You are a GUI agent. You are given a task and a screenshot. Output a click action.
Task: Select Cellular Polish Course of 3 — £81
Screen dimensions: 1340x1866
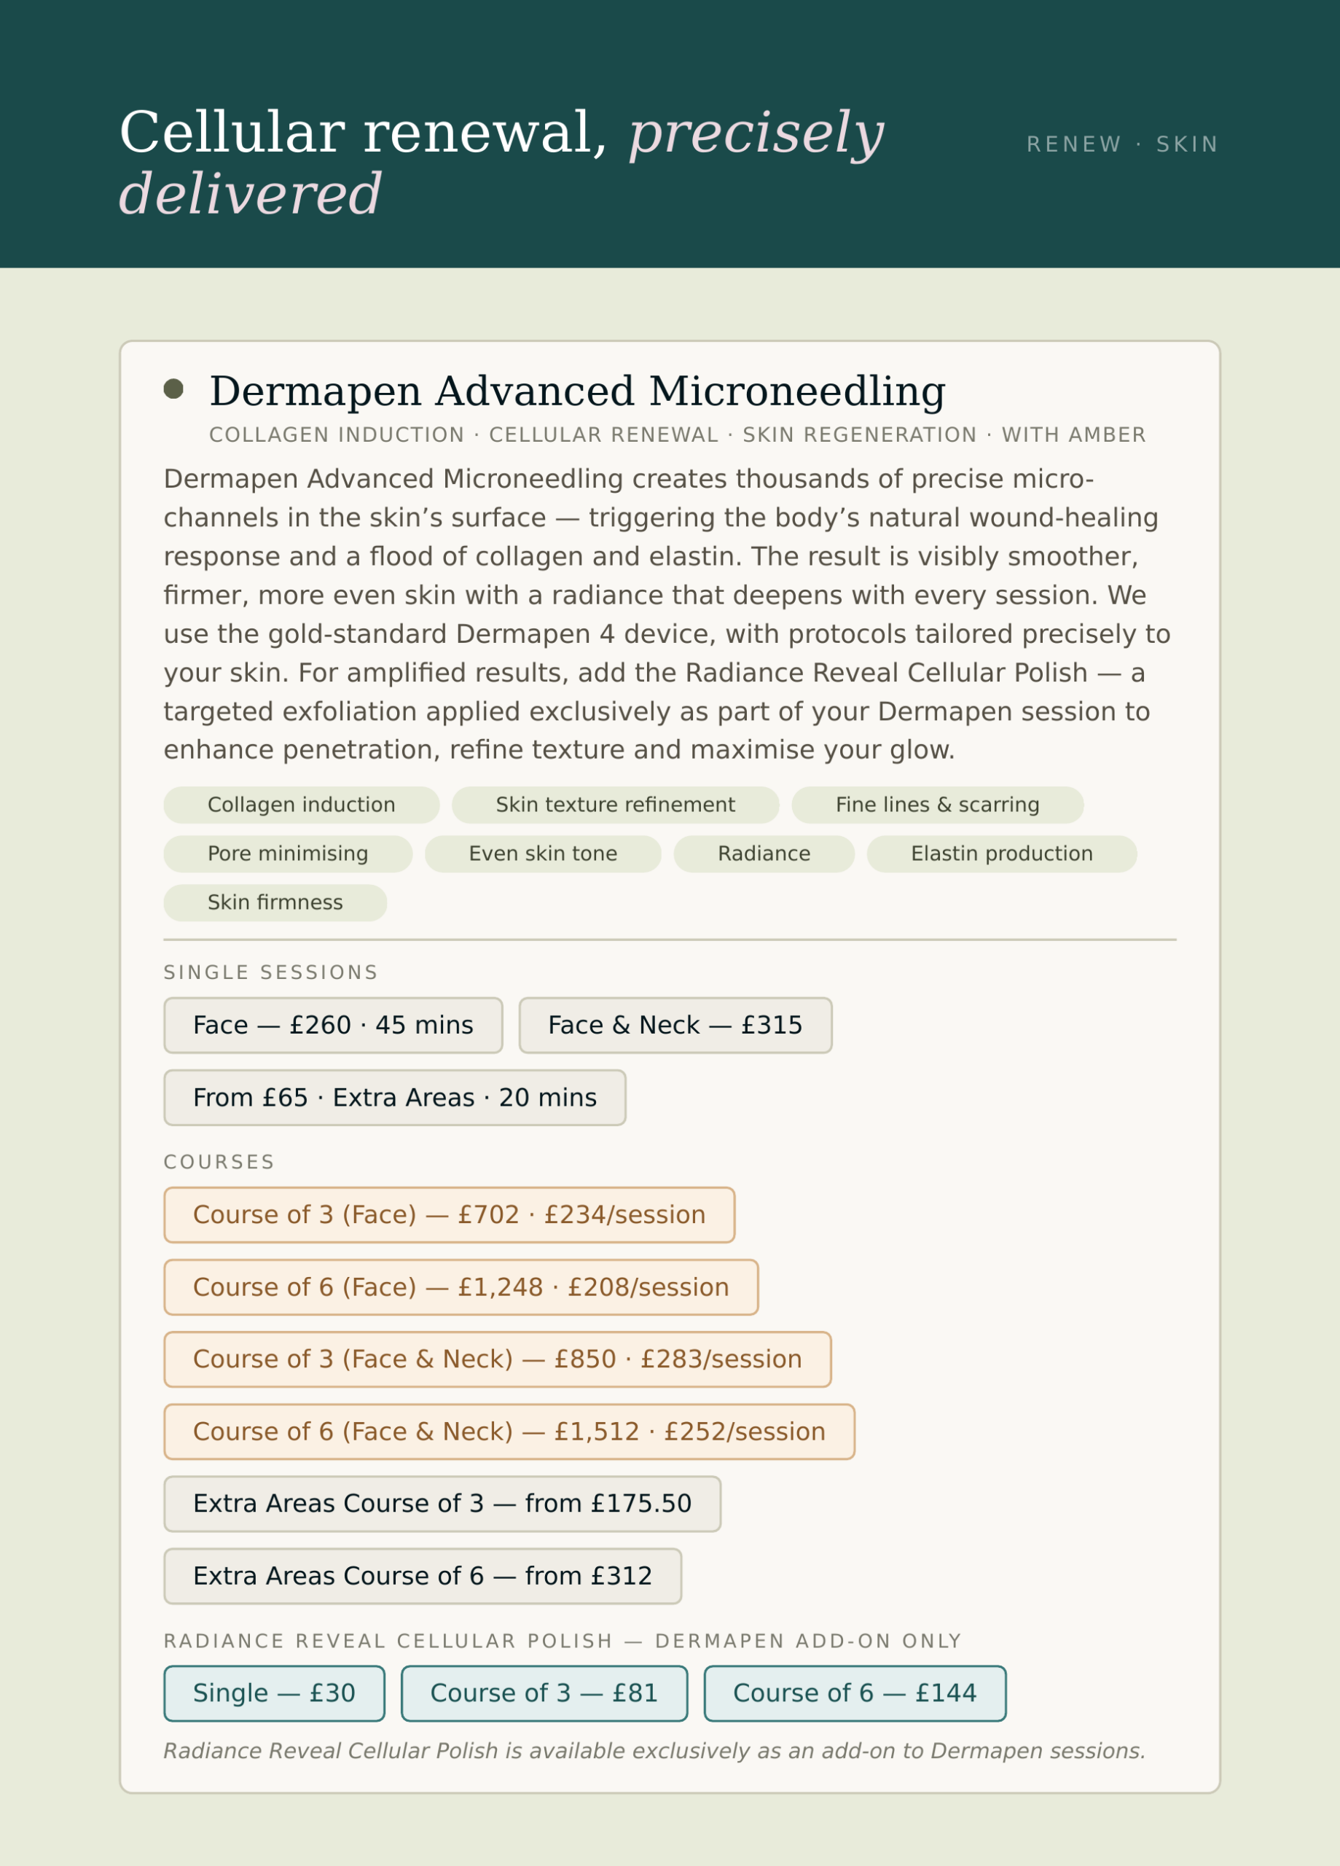[x=544, y=1693]
